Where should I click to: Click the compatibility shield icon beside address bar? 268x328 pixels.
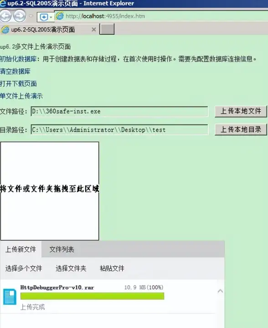coord(45,17)
